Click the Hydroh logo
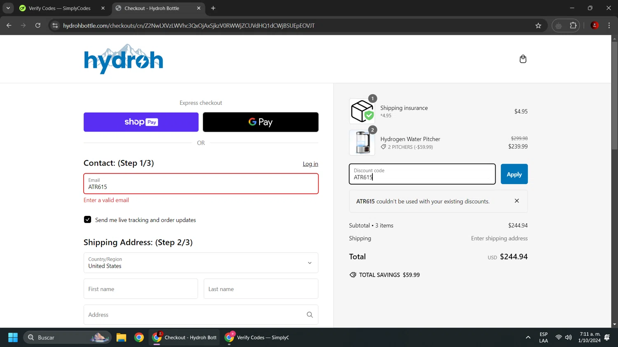Viewport: 618px width, 347px height. point(124,59)
